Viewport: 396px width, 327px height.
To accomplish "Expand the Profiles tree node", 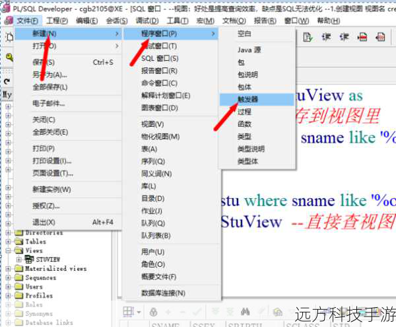I will [8, 295].
